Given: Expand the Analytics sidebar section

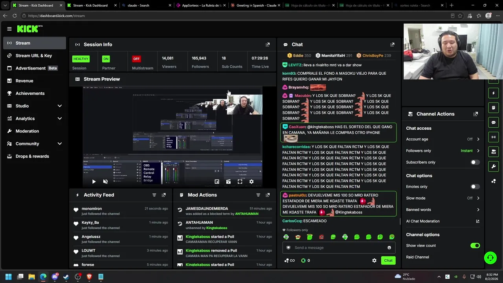Looking at the screenshot, I should [x=35, y=118].
